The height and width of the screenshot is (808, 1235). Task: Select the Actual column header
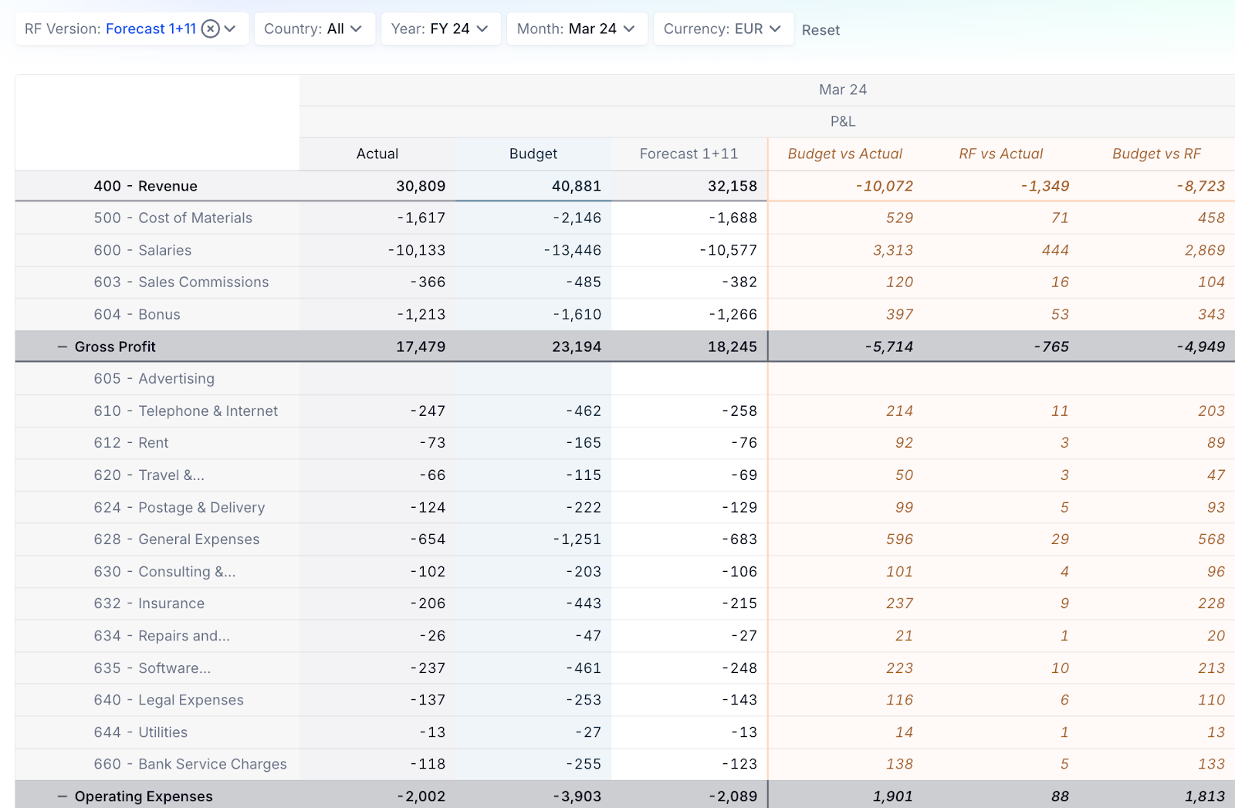coord(377,154)
